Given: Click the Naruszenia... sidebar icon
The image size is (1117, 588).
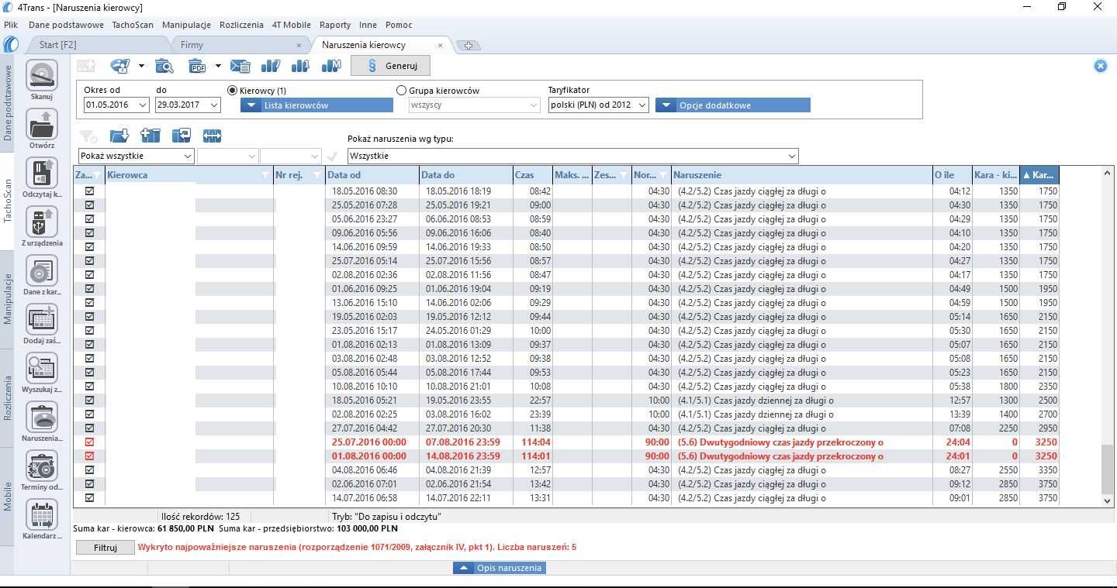Looking at the screenshot, I should 42,417.
